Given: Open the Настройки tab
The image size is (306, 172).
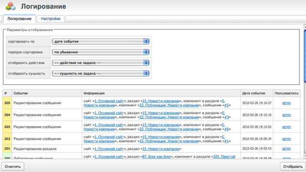Looking at the screenshot, I should pyautogui.click(x=51, y=19).
